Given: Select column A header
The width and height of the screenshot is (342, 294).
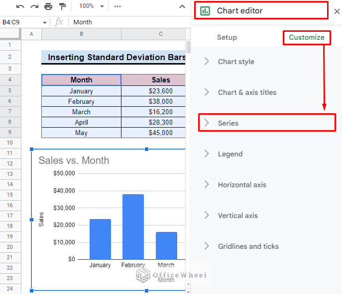Looking at the screenshot, I should tap(31, 34).
